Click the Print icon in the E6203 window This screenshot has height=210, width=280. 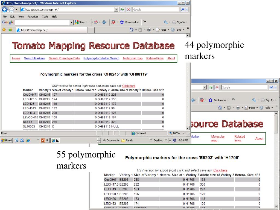pyautogui.click(x=238, y=108)
